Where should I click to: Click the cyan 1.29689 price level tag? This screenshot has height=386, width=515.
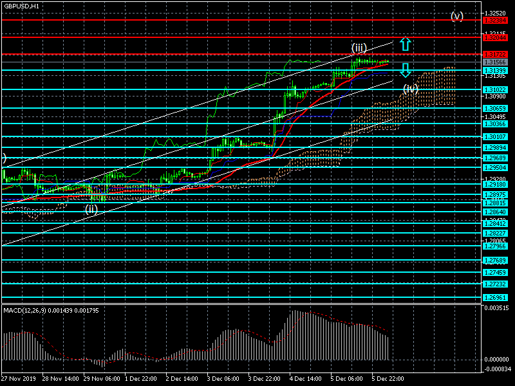[x=495, y=158]
